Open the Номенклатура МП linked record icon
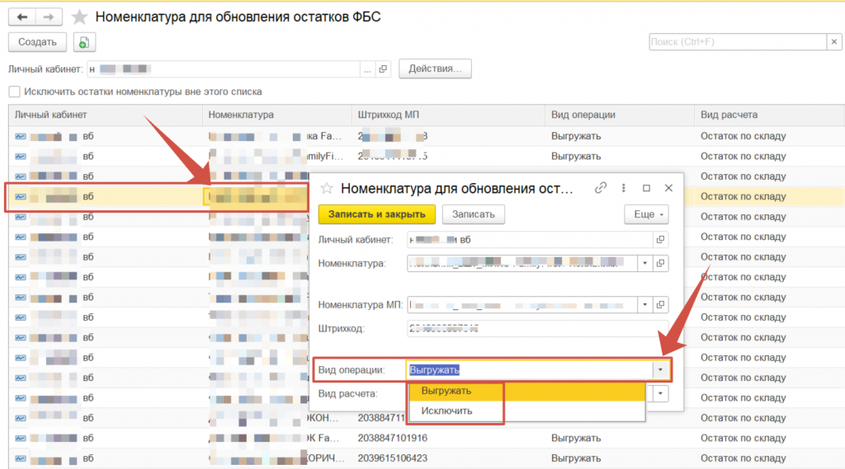This screenshot has width=845, height=469. (x=660, y=305)
